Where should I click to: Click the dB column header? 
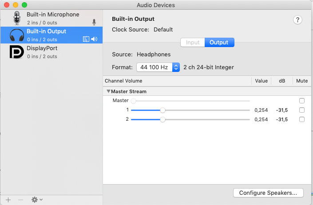[282, 81]
